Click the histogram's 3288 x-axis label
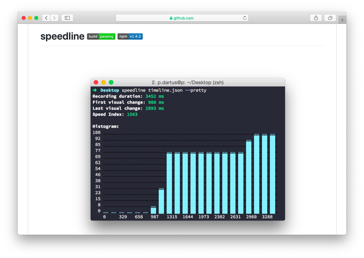The width and height of the screenshot is (364, 258). [x=267, y=217]
